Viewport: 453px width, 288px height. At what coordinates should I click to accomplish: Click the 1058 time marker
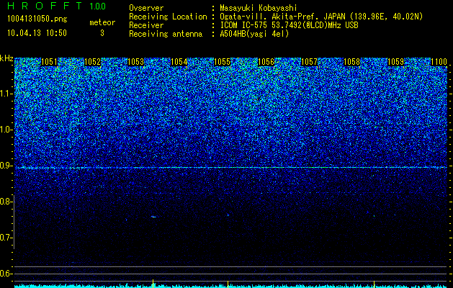point(352,62)
